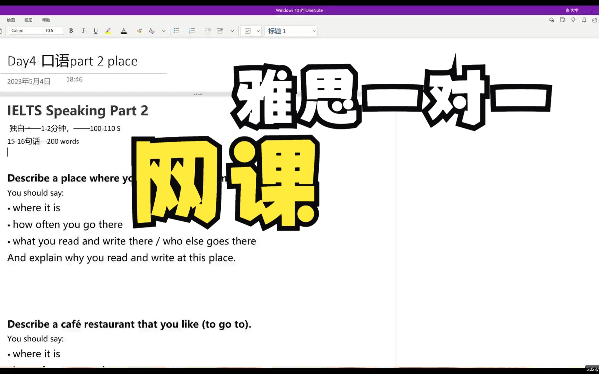Viewport: 599px width, 374px height.
Task: Click the note container handle dots
Action: 198,94
